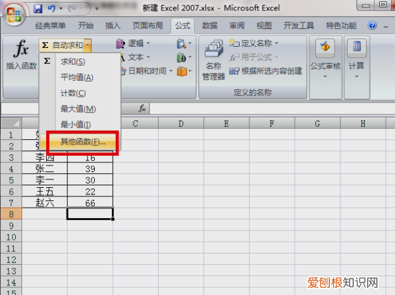Open the Logical functions dropdown
This screenshot has width=395, height=295.
coord(136,45)
